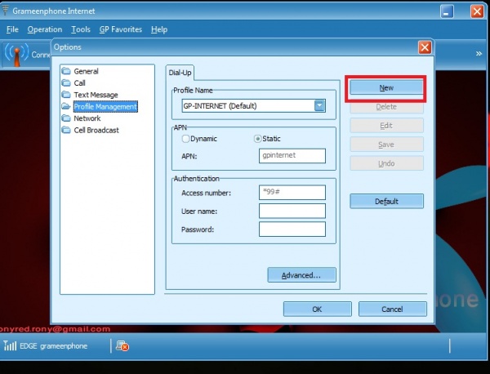Image resolution: width=490 pixels, height=374 pixels.
Task: Open the Operation menu
Action: pyautogui.click(x=44, y=29)
